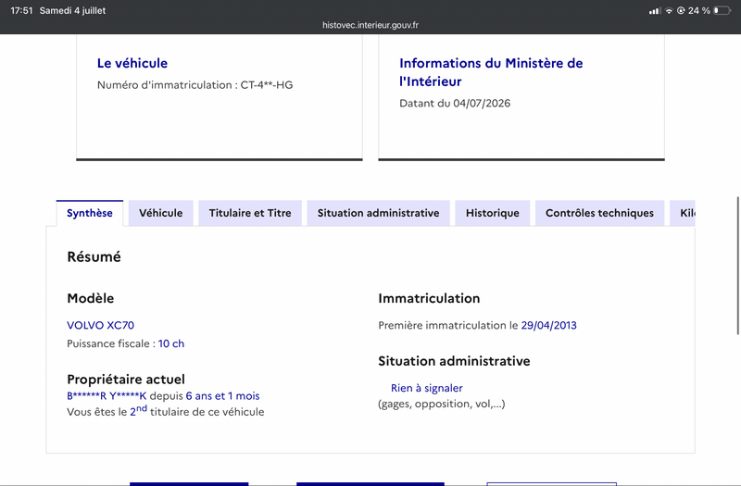The width and height of the screenshot is (741, 486).
Task: Tap the 17:51 clock in status bar
Action: pos(21,10)
